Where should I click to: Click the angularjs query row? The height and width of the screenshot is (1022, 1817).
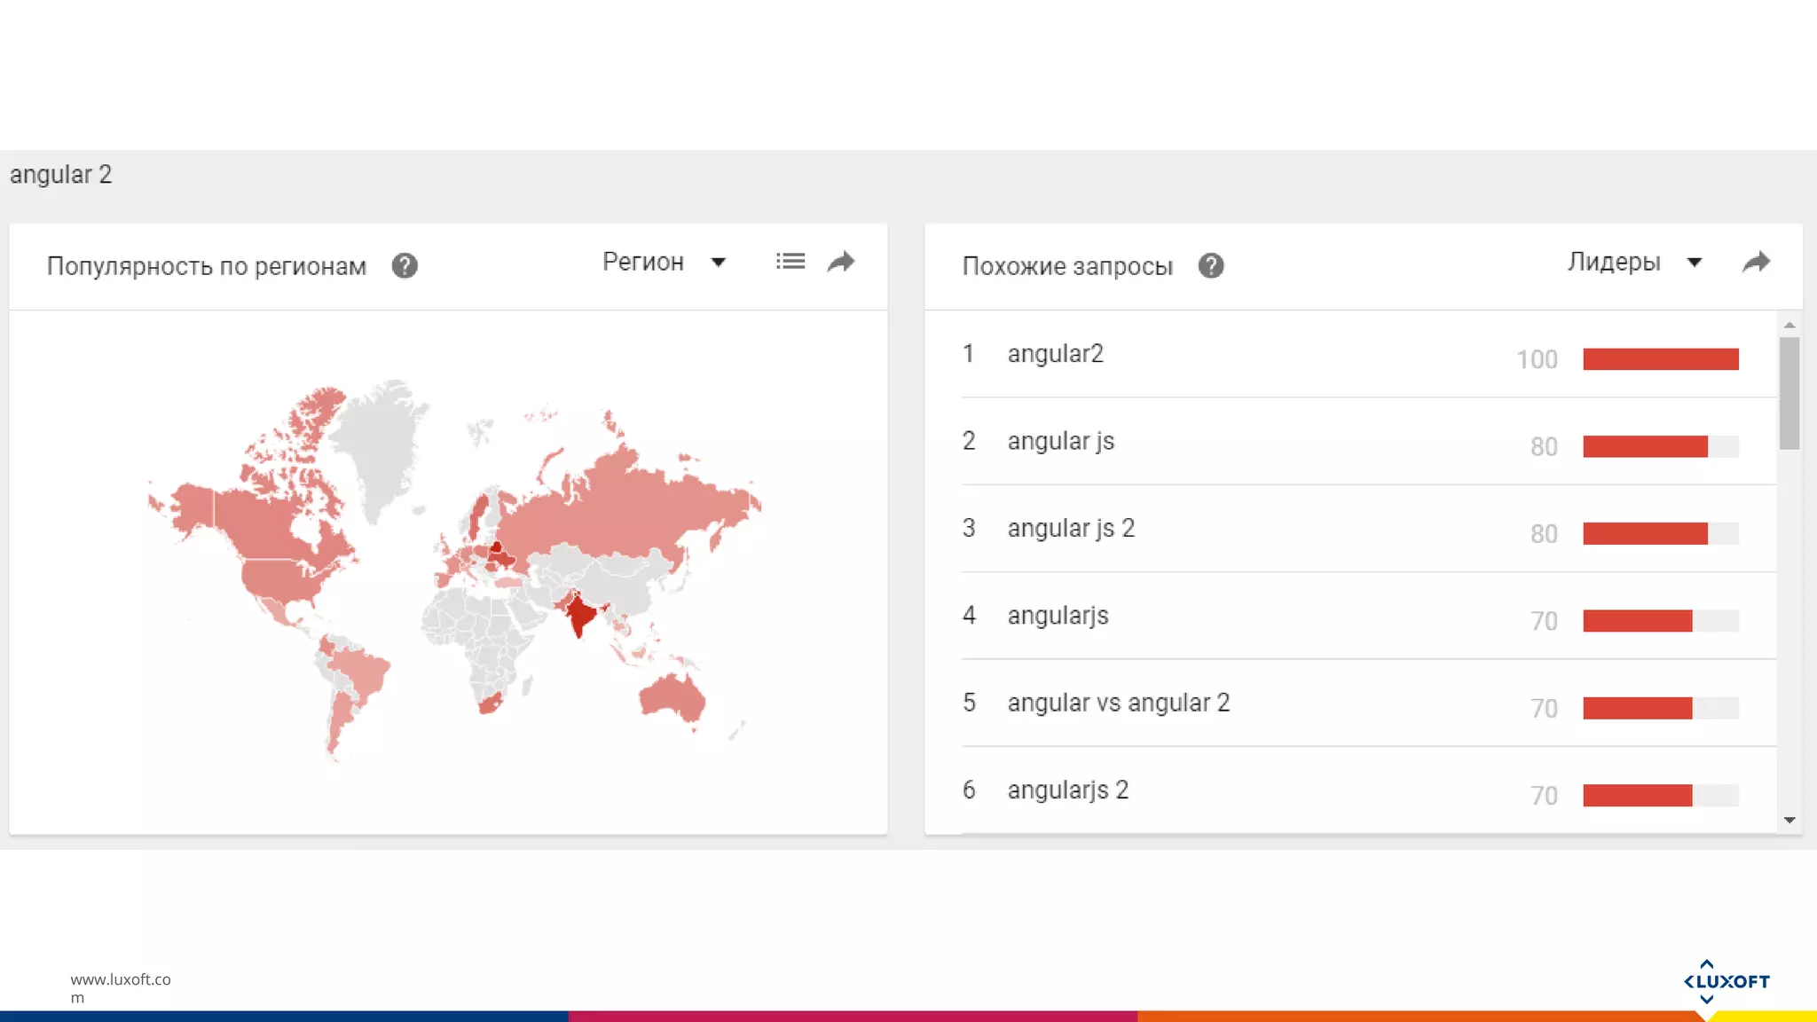pos(1058,616)
